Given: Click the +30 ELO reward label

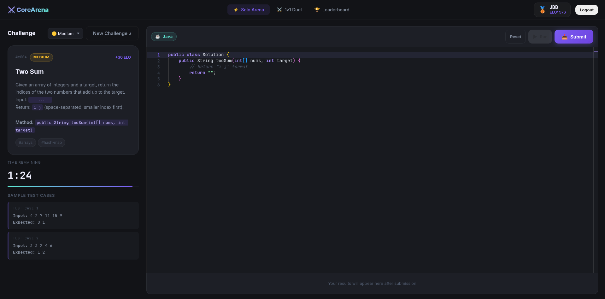Looking at the screenshot, I should [123, 57].
